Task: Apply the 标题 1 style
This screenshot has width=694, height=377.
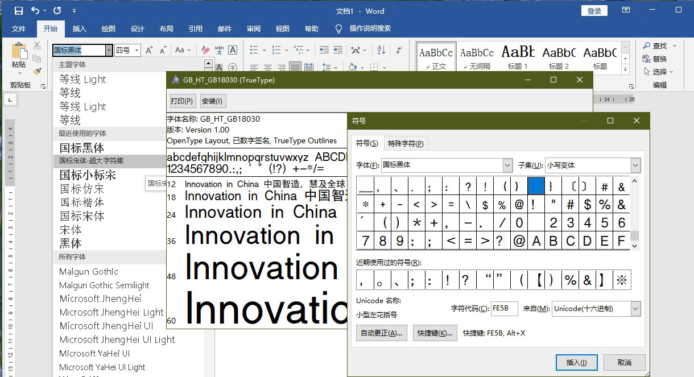Action: pos(518,57)
